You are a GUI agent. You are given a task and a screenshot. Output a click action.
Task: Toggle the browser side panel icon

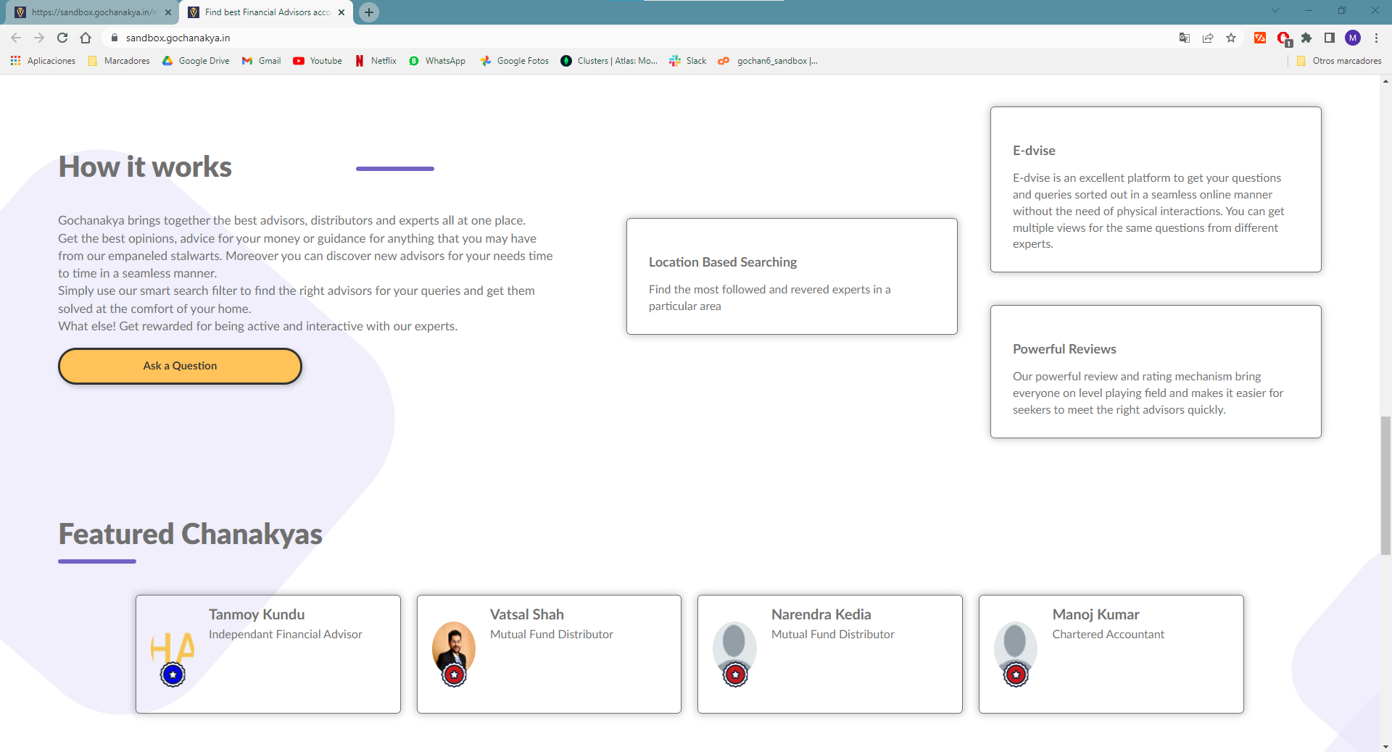point(1330,38)
